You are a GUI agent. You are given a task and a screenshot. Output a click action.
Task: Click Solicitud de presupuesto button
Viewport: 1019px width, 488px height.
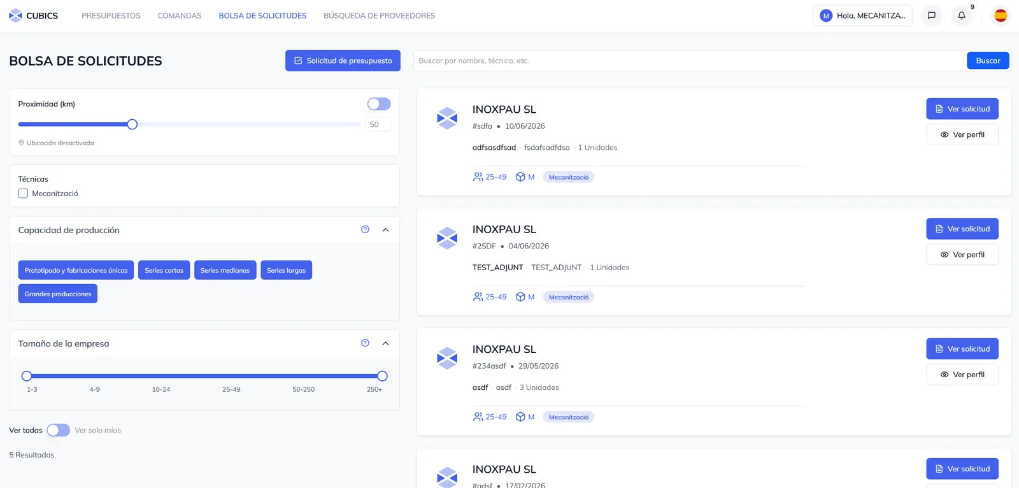pyautogui.click(x=343, y=61)
